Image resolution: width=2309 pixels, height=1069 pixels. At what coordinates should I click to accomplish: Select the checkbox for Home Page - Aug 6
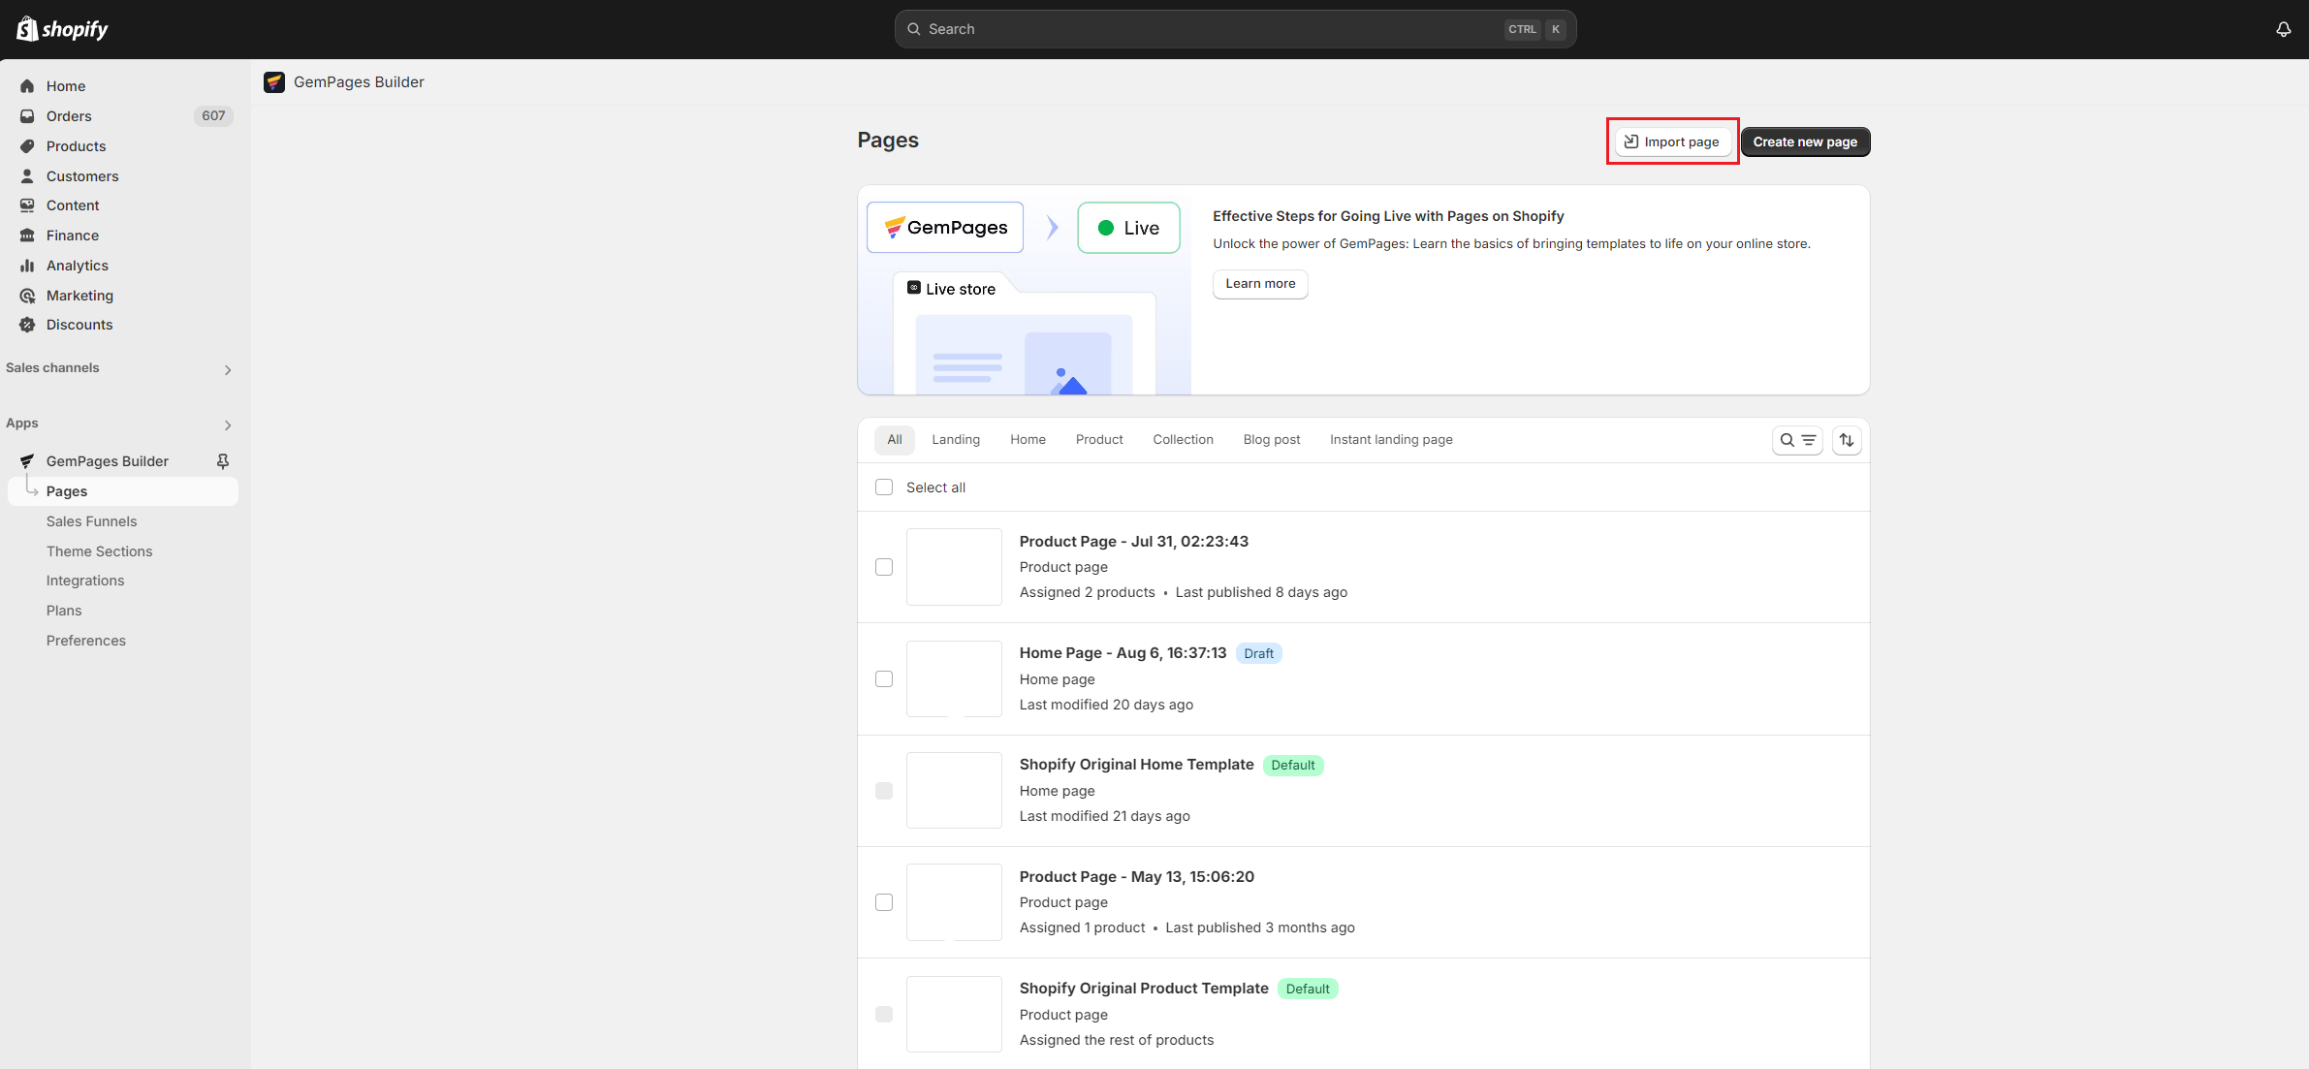coord(883,678)
